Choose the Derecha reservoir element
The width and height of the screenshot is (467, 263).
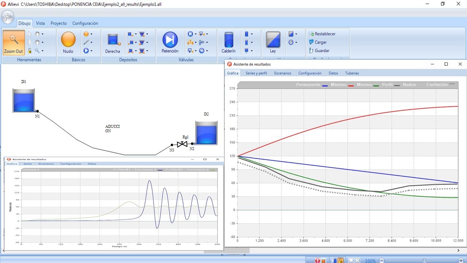[x=113, y=43]
